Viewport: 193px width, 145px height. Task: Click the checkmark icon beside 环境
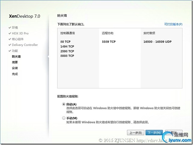10,28
